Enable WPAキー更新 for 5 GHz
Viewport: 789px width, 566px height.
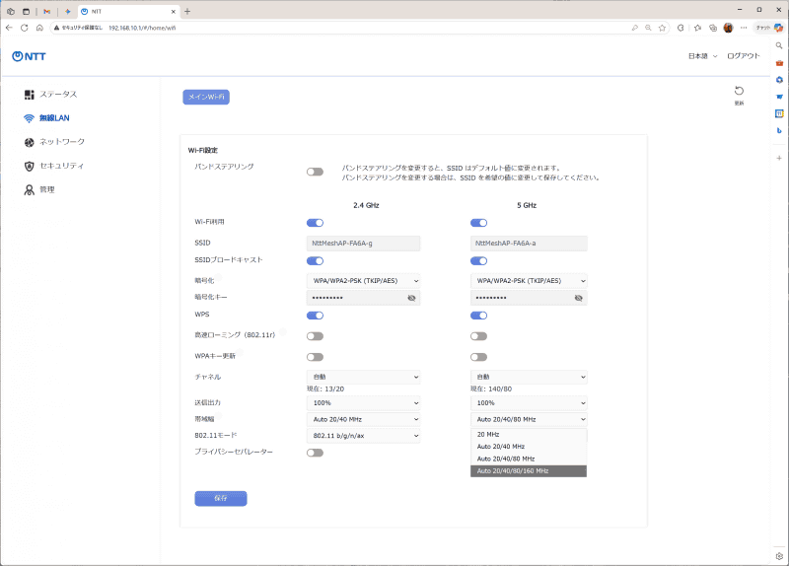click(478, 357)
